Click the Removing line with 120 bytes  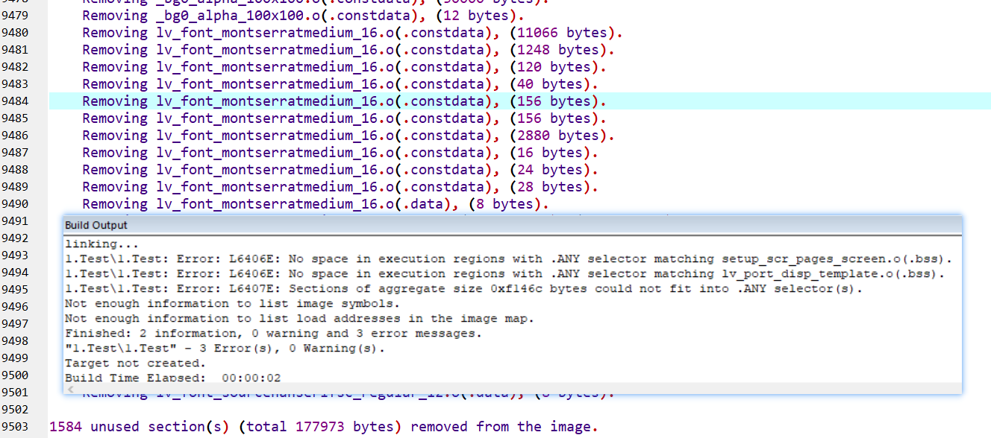[x=344, y=66]
